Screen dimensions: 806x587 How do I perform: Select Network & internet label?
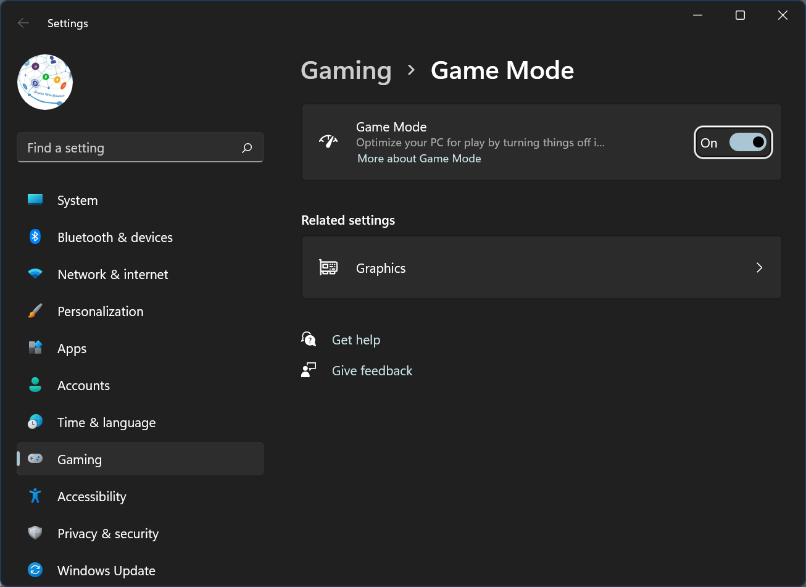click(112, 275)
